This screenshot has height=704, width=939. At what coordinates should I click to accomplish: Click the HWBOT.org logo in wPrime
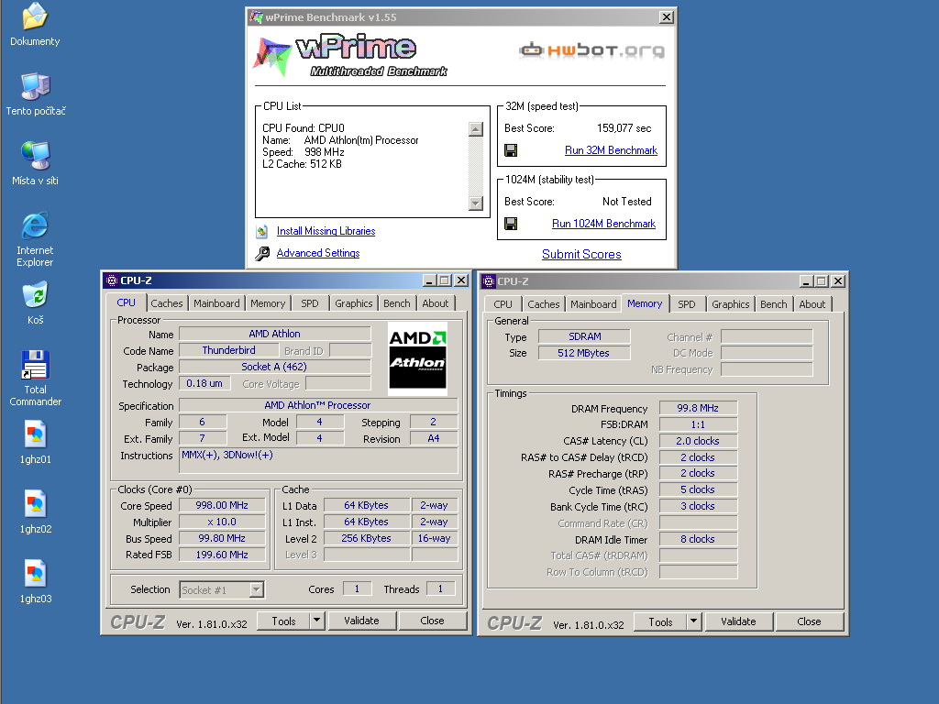tap(591, 49)
